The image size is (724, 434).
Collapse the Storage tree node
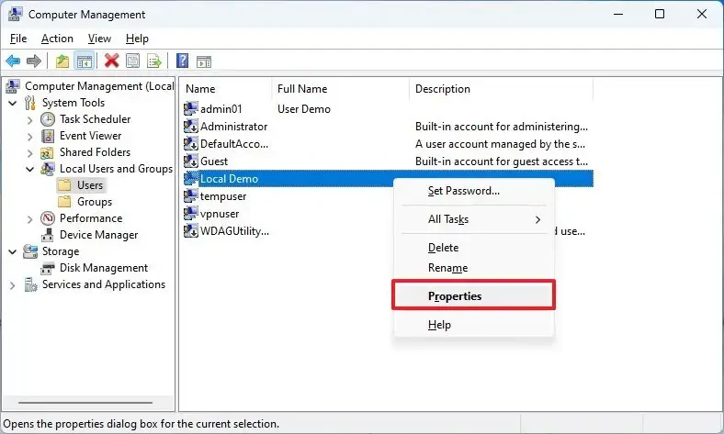(13, 251)
